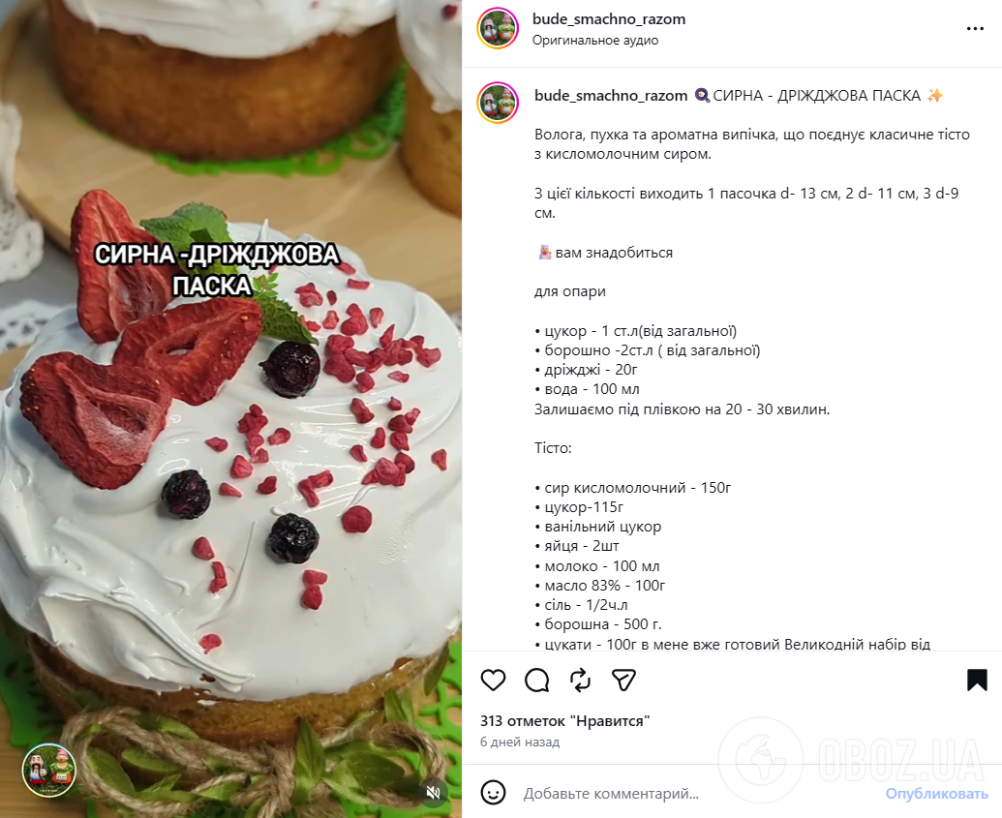Toggle the saved bookmark icon
The width and height of the screenshot is (1002, 818).
977,680
